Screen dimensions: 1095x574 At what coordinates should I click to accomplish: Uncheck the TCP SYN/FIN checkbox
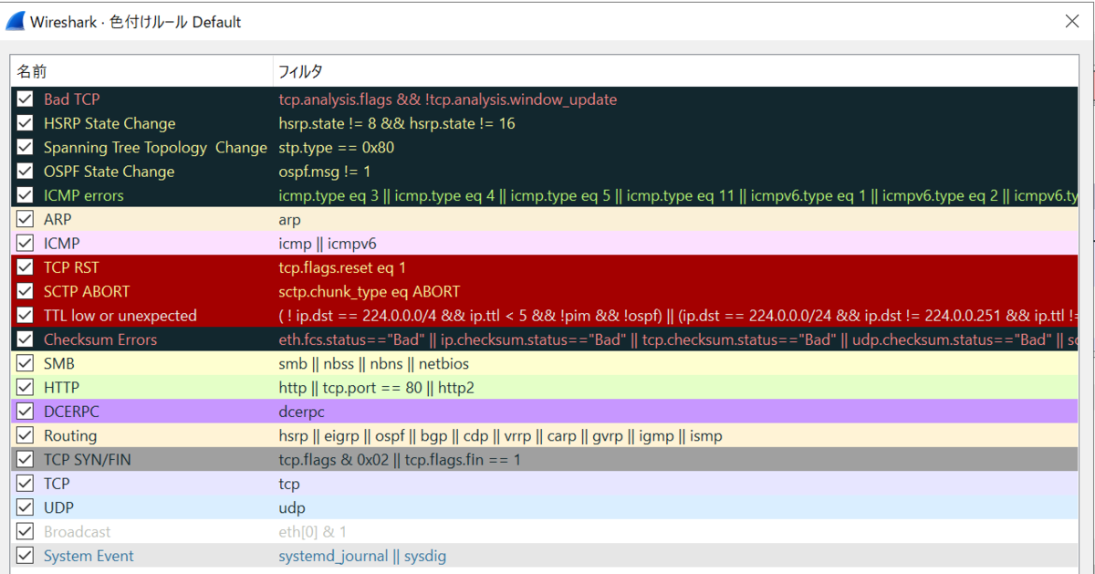coord(25,460)
